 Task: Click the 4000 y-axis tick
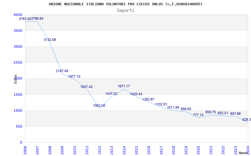(18, 15)
